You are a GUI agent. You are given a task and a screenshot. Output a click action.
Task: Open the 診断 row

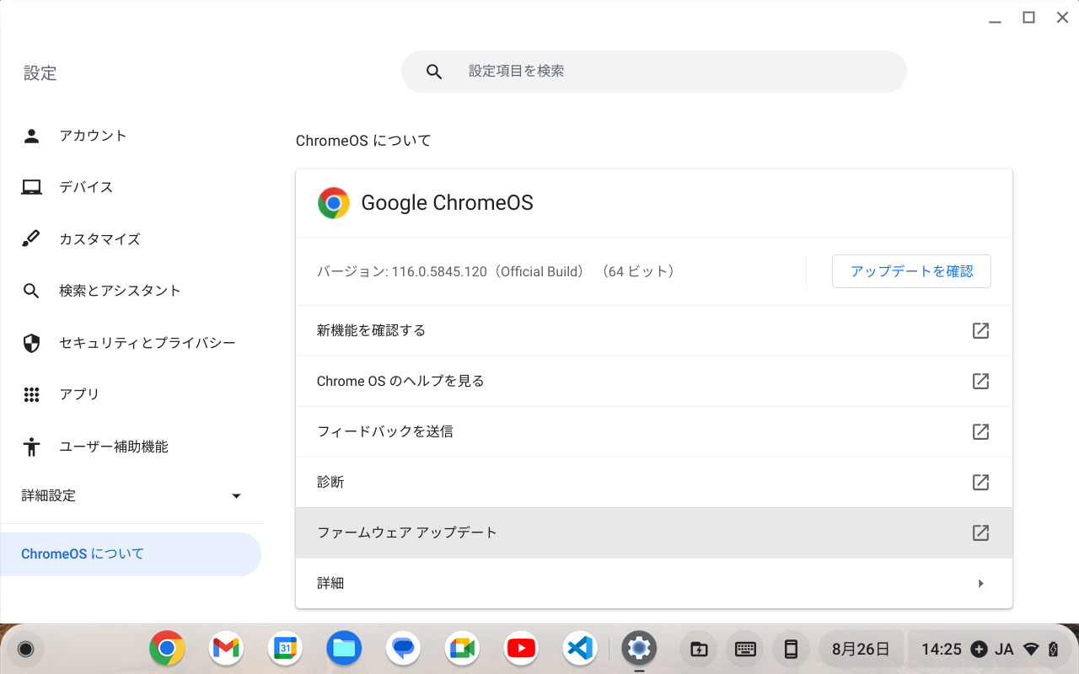point(654,482)
